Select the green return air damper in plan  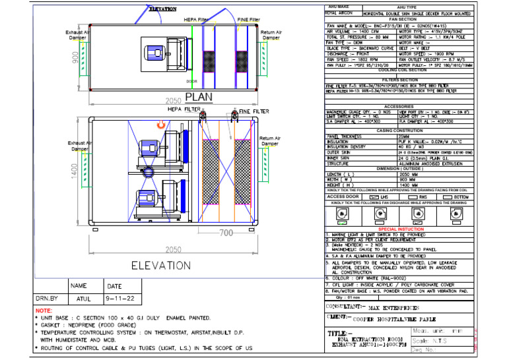coord(263,59)
